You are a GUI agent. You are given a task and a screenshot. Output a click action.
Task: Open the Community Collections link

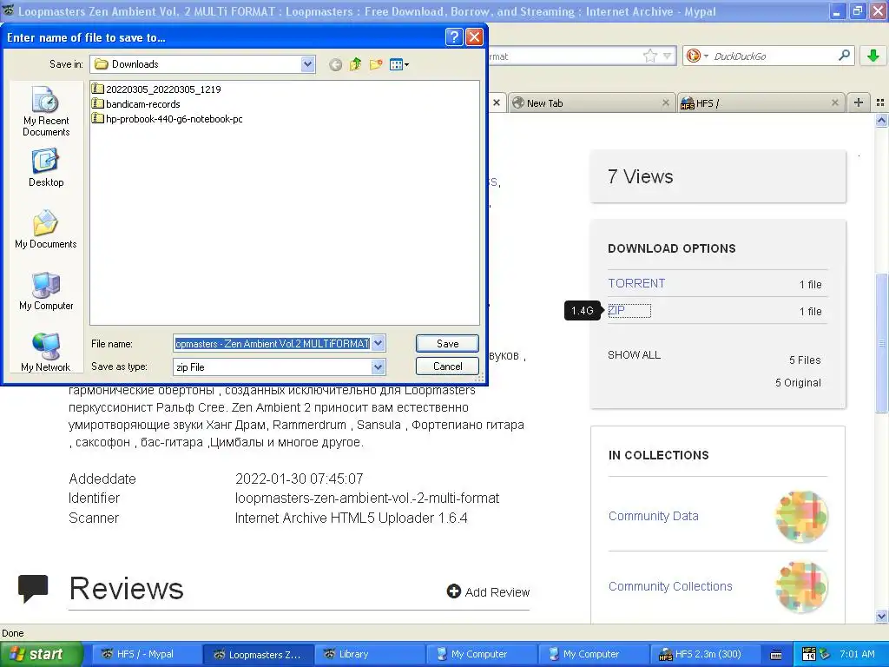[x=670, y=586]
